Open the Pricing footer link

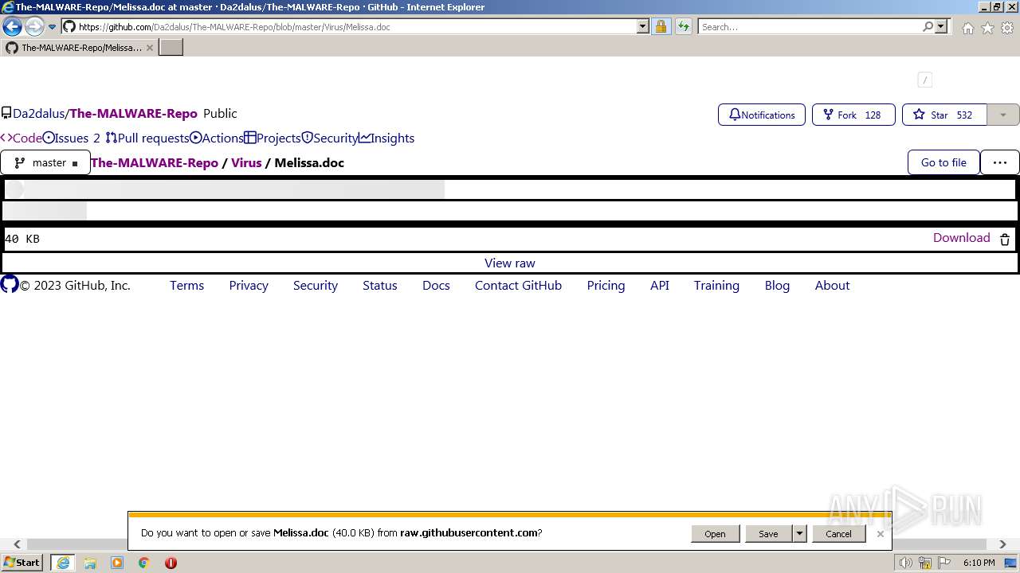tap(606, 286)
